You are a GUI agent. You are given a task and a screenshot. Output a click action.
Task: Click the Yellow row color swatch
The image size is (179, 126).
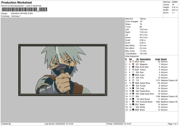coord(133,70)
